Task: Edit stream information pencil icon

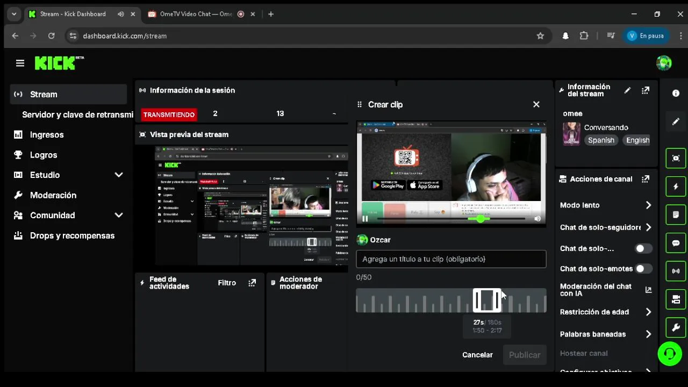Action: click(627, 90)
